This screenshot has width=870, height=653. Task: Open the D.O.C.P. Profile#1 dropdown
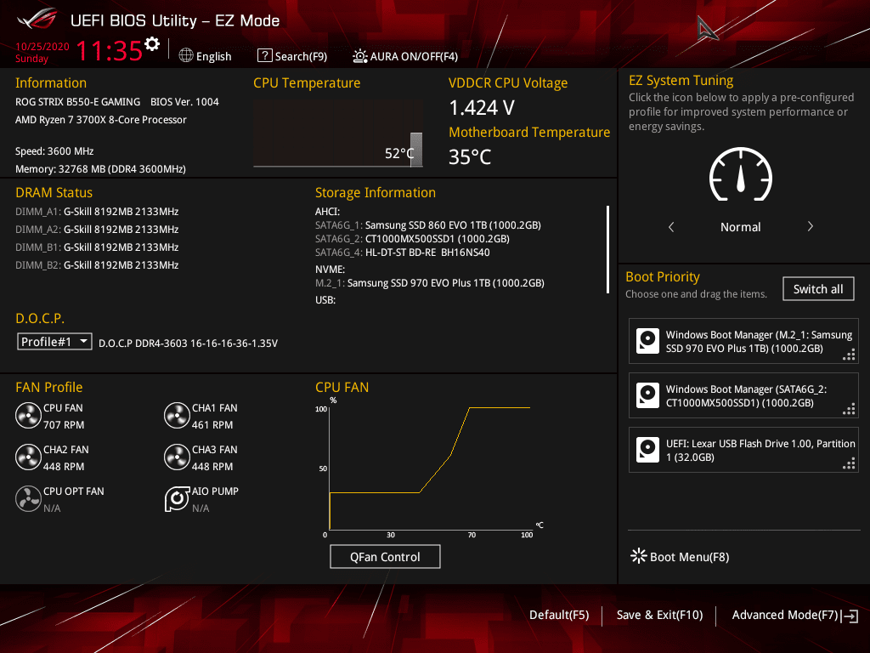[54, 342]
